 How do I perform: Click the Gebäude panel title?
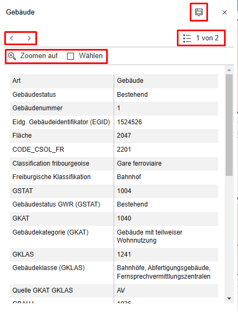(x=20, y=12)
